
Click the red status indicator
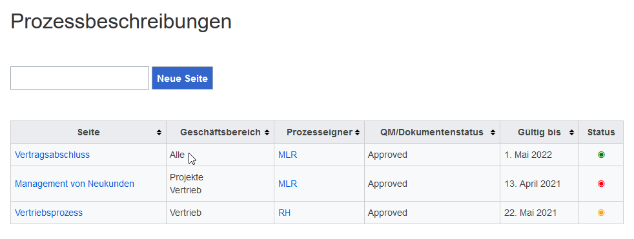[601, 184]
